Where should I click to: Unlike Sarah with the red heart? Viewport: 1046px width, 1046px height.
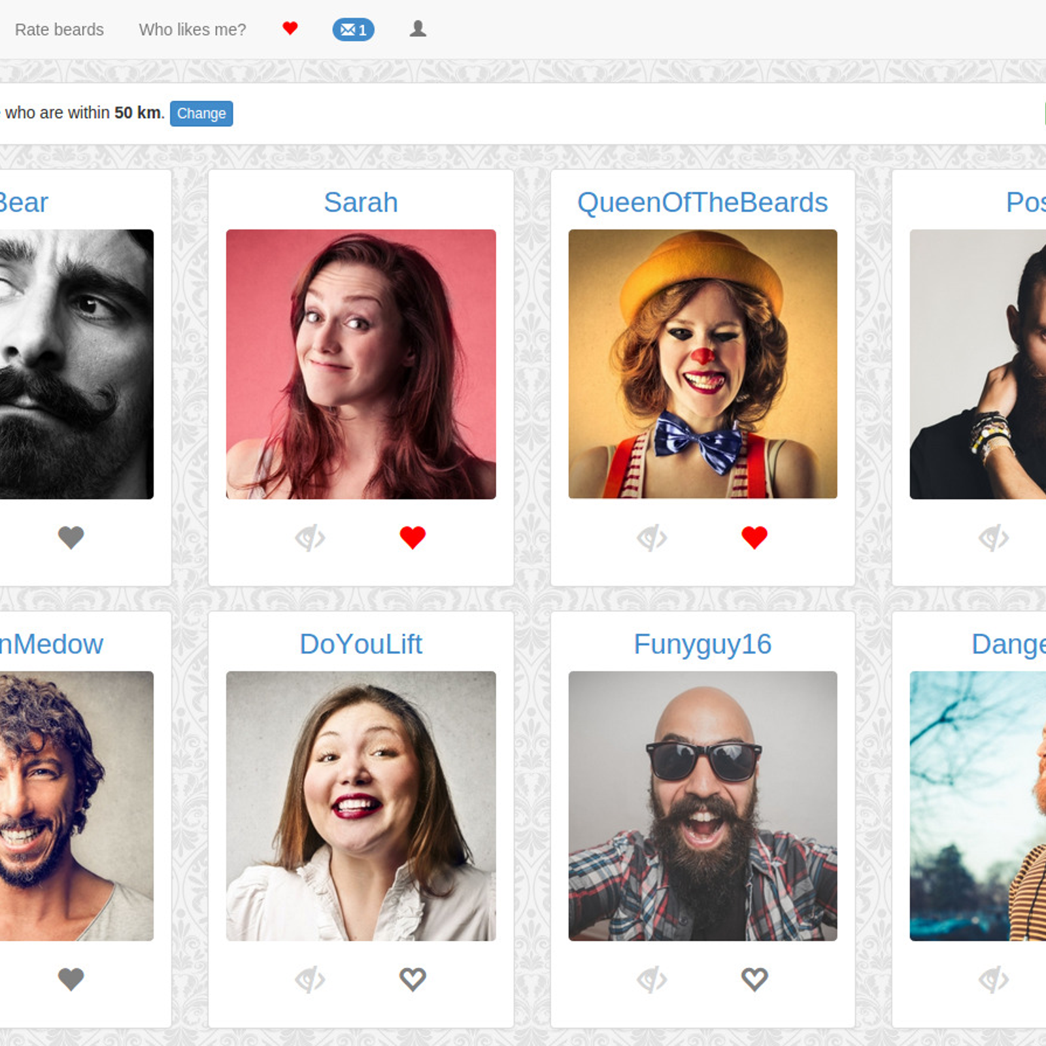point(413,537)
